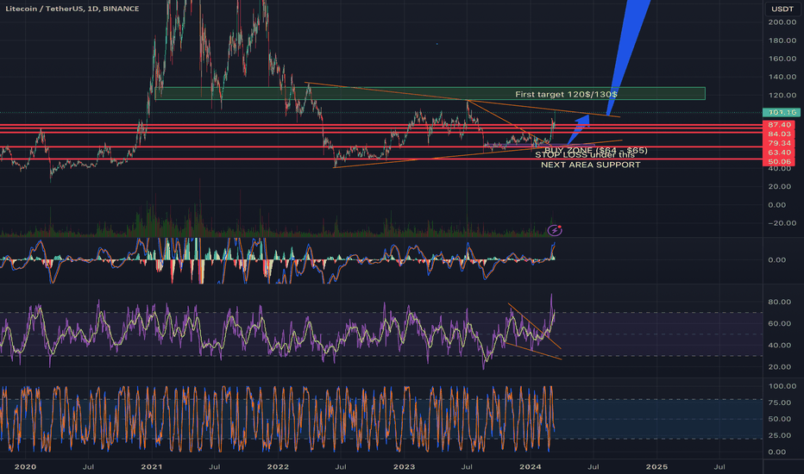Select the 84.03 red price label
The width and height of the screenshot is (804, 474).
point(780,134)
